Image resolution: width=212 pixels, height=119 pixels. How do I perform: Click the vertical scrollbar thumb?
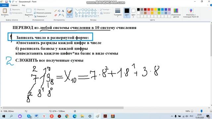[211, 40]
